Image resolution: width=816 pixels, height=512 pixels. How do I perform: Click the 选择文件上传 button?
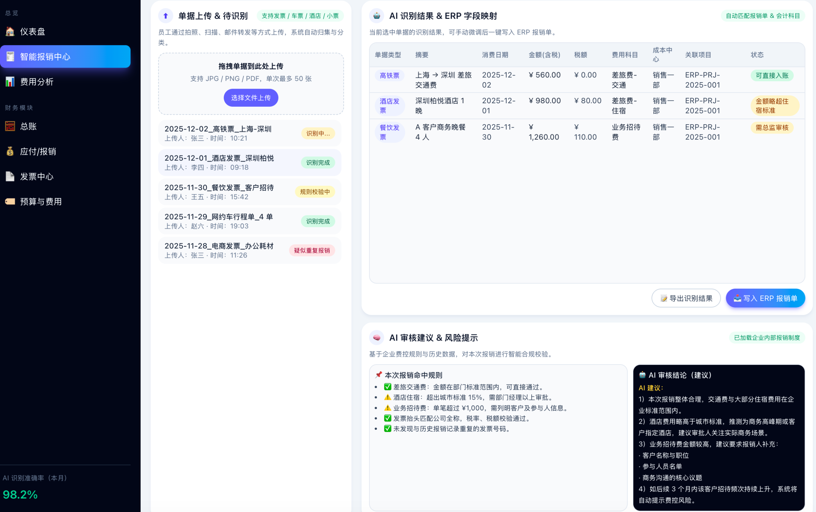[250, 97]
